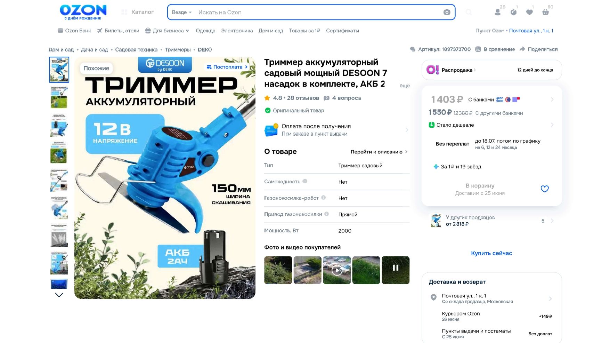Viewport: 610px width, 343px height.
Task: Go to Дача и сад breadcrumb
Action: 95,50
